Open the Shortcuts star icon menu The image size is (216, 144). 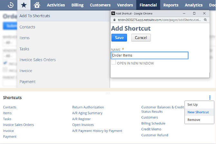pos(24,5)
